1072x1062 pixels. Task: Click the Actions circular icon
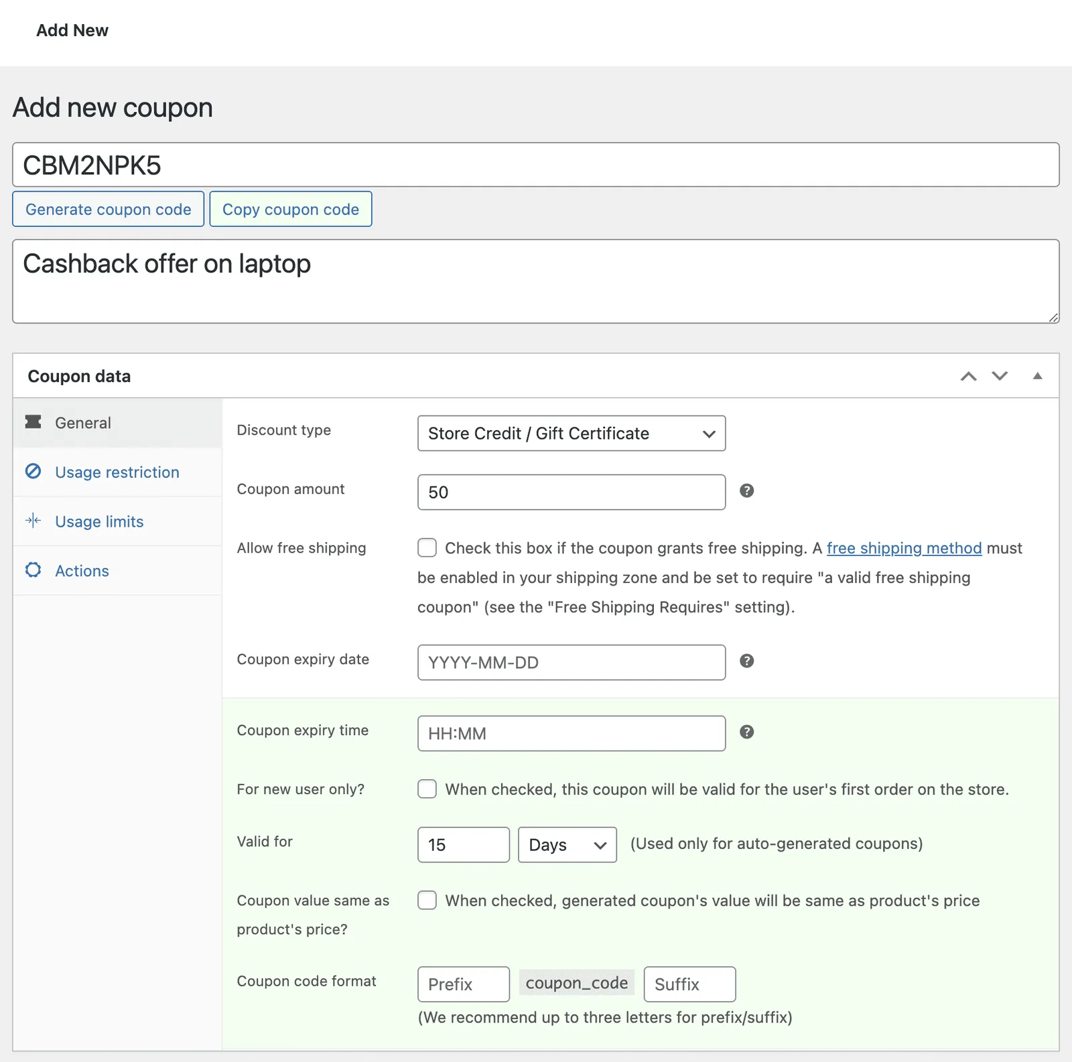[33, 570]
